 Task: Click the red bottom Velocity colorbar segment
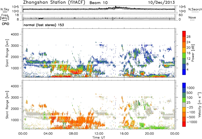[184, 124]
